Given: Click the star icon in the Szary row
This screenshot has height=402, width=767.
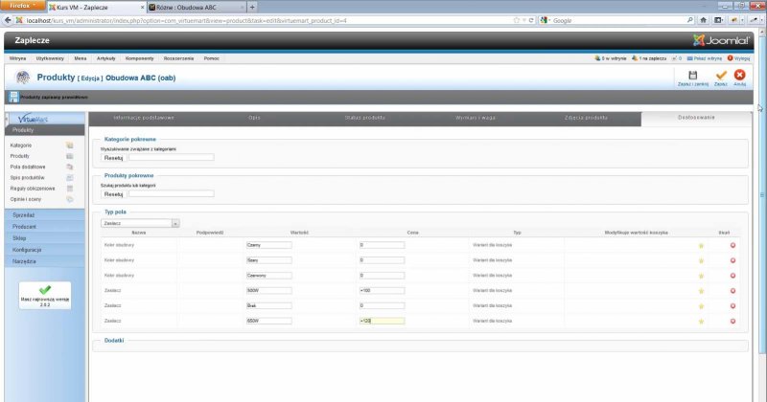Looking at the screenshot, I should pyautogui.click(x=701, y=260).
